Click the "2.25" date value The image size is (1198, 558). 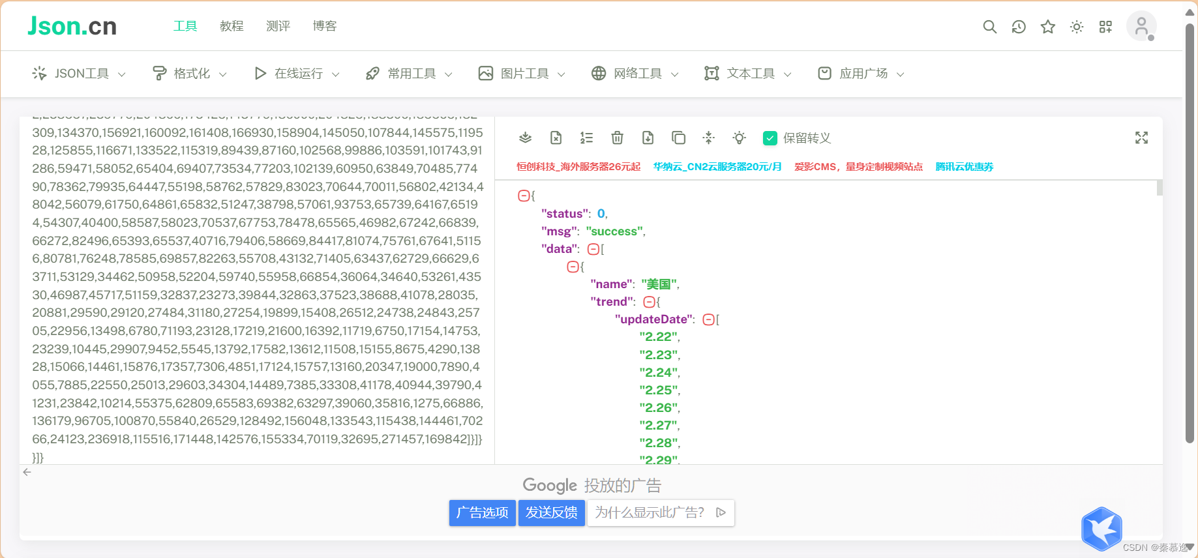pyautogui.click(x=659, y=390)
